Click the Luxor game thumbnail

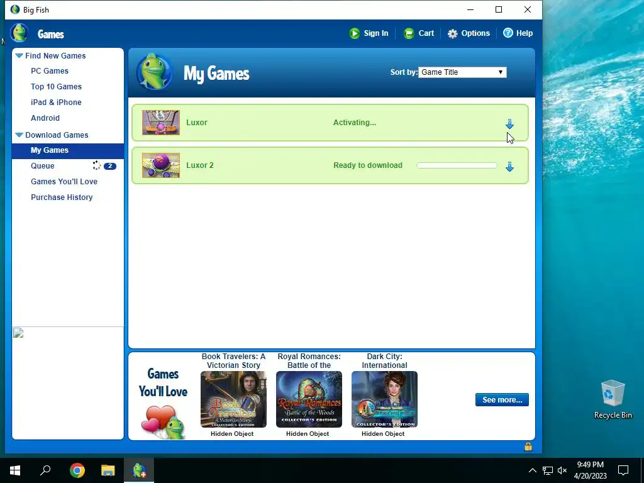[x=161, y=123]
